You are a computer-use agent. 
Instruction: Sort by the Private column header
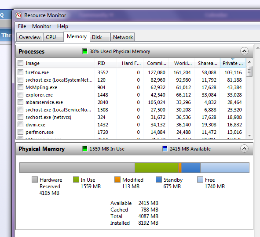[x=233, y=63]
